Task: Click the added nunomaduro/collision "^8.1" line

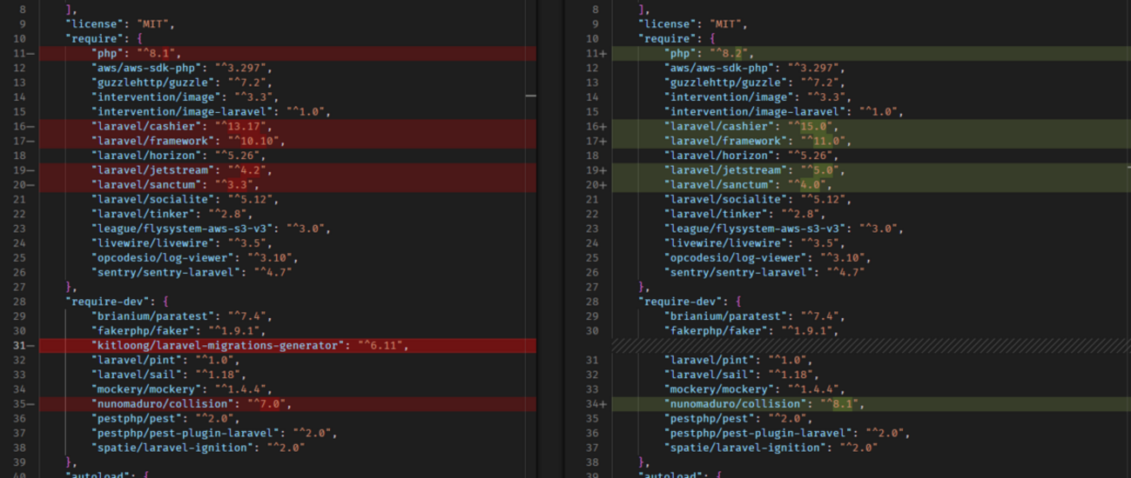Action: click(872, 403)
